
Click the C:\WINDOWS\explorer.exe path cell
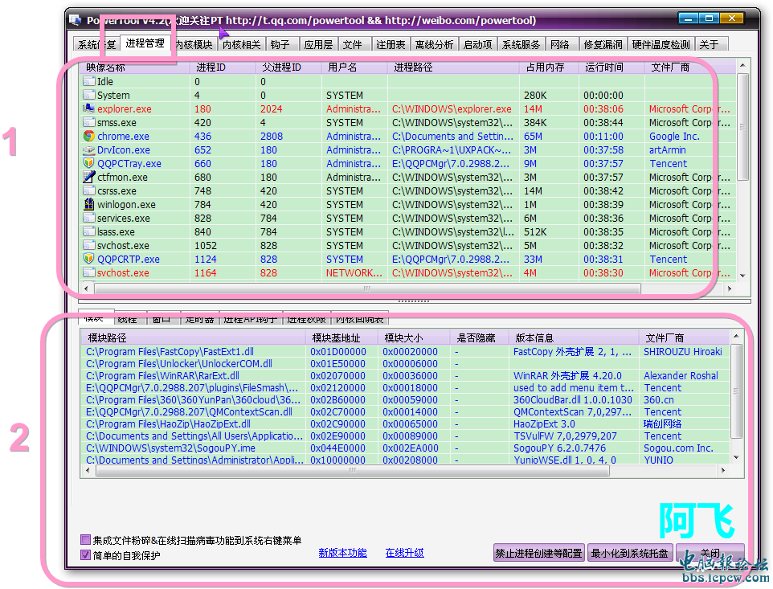[x=452, y=108]
